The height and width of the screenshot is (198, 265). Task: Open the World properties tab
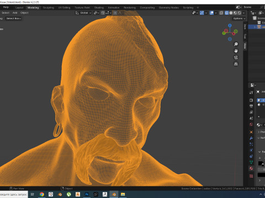[x=251, y=124]
